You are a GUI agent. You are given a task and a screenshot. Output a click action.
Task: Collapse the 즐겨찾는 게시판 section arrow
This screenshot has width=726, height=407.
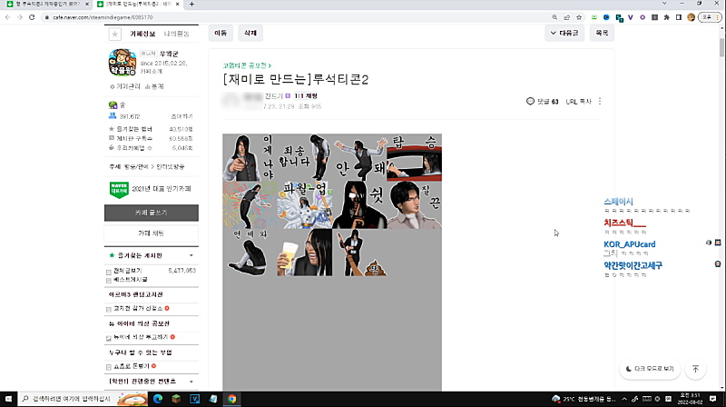pos(191,255)
